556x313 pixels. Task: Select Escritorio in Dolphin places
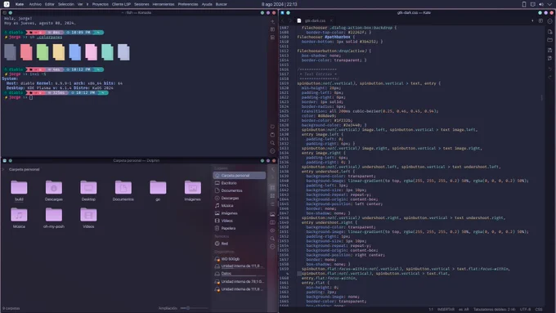tap(240, 183)
